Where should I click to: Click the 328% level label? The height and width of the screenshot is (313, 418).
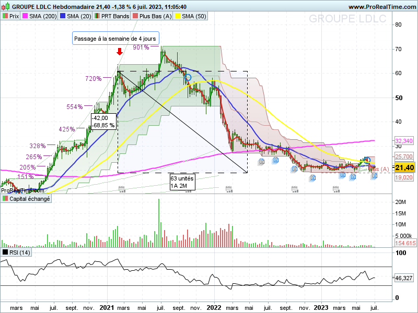point(37,146)
